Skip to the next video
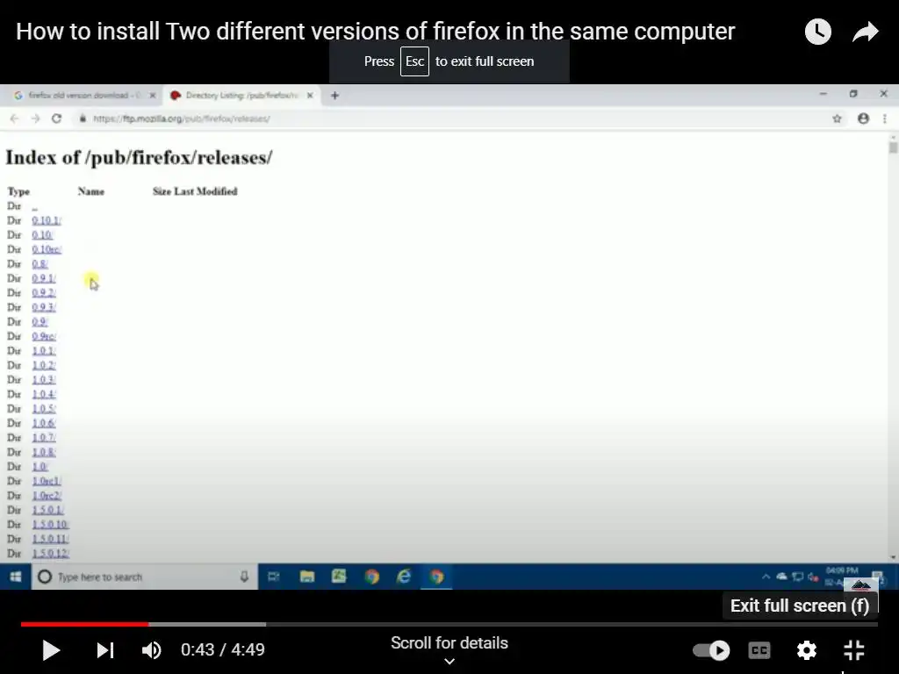Viewport: 899px width, 674px height. coord(105,650)
